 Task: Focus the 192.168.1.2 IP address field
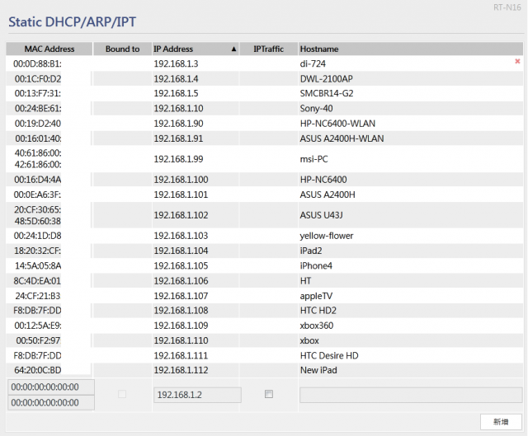click(197, 395)
